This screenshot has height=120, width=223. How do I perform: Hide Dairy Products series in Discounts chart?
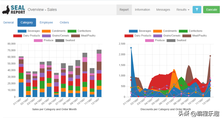coord(138,36)
